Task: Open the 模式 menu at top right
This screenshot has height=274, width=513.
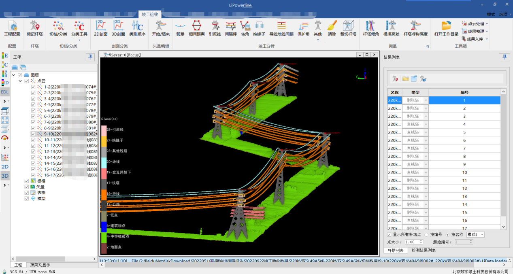Action: [491, 14]
